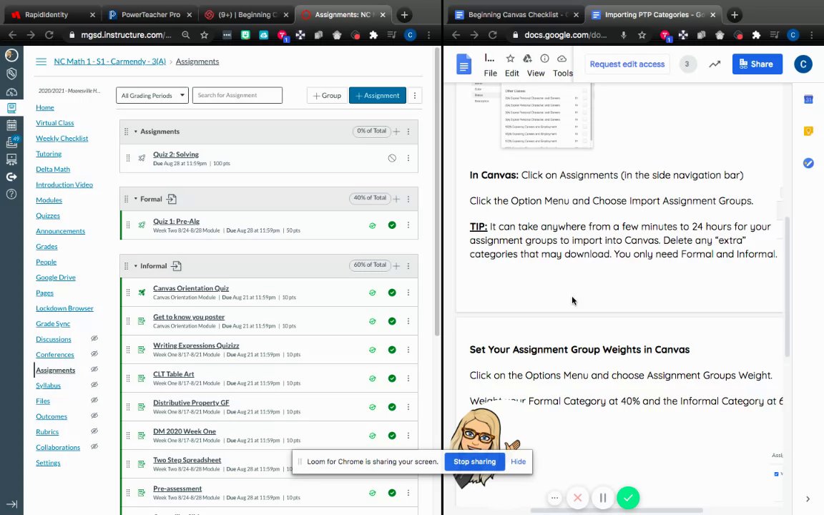The width and height of the screenshot is (824, 515).
Task: Toggle publish status of Distributive Property GF
Action: [392, 407]
